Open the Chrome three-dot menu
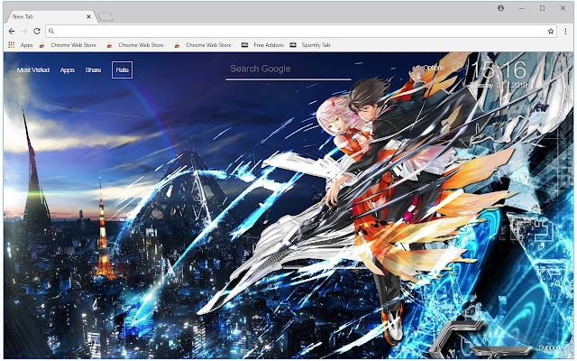 click(x=565, y=32)
